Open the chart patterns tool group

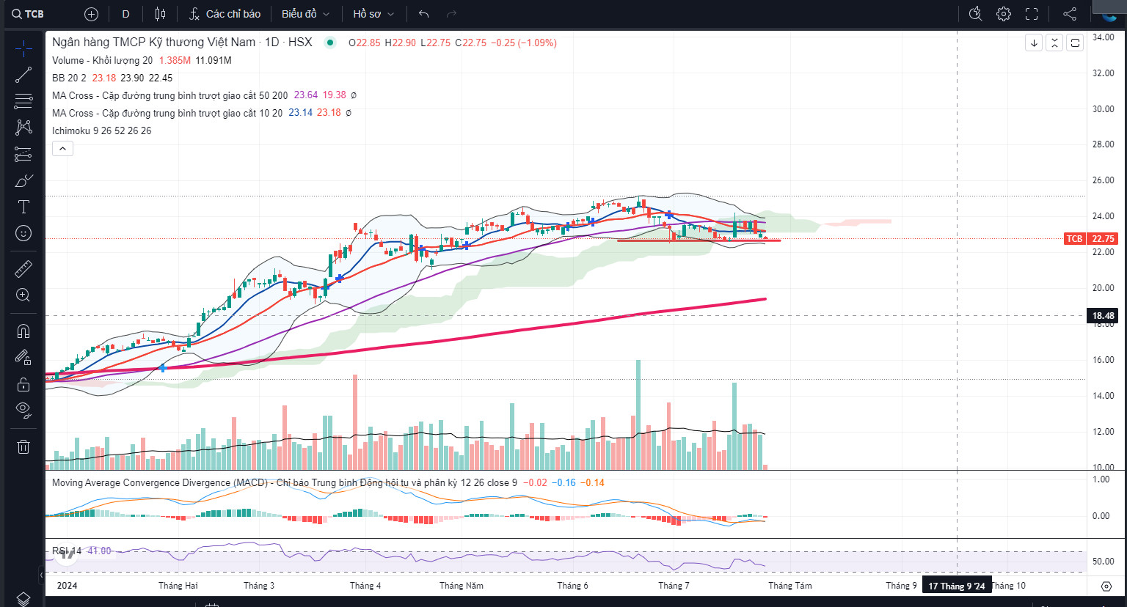tap(23, 128)
